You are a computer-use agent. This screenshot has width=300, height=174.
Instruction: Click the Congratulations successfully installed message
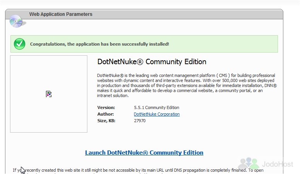click(x=99, y=44)
